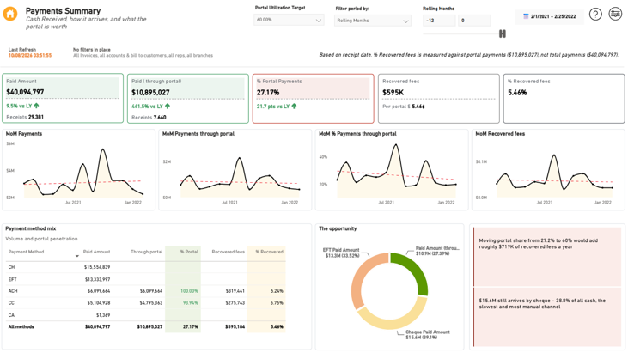Sort by the % Recovered column header
Viewport: 628px width, 353px height.
(x=269, y=252)
